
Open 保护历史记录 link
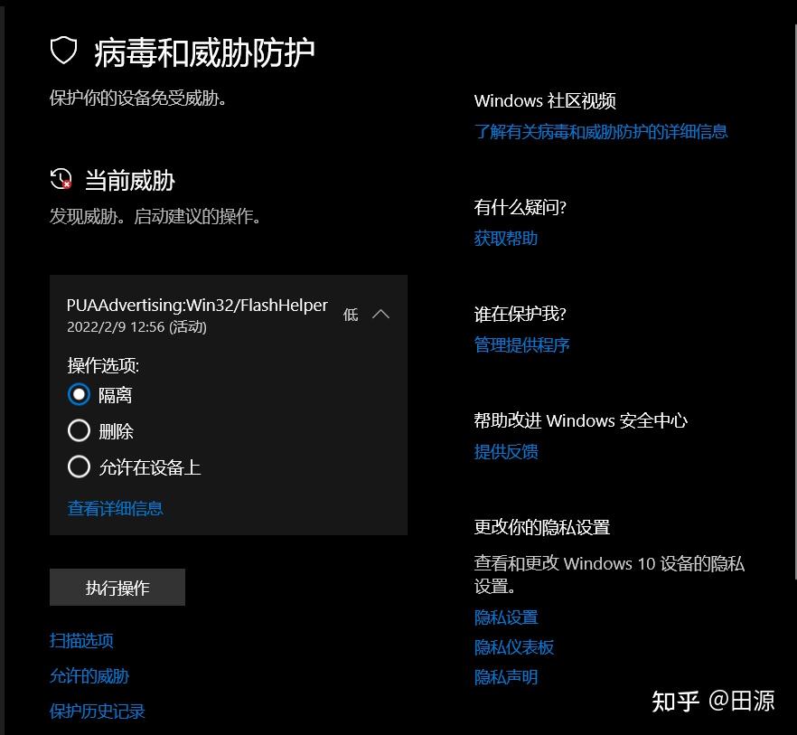pyautogui.click(x=97, y=711)
